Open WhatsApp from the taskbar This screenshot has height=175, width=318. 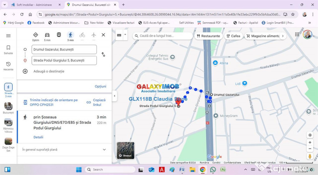(x=213, y=169)
